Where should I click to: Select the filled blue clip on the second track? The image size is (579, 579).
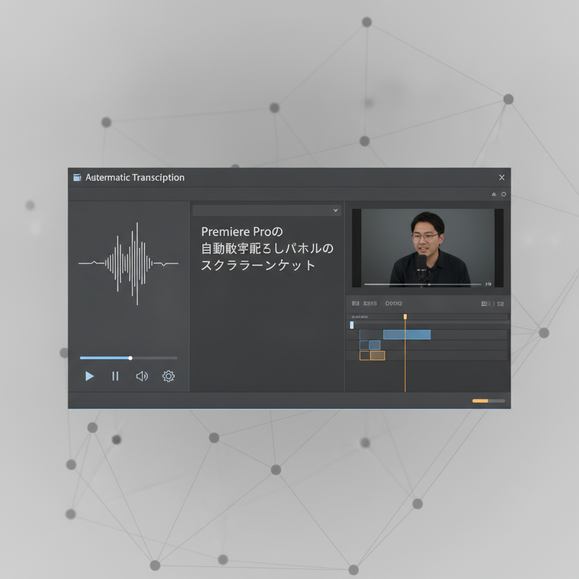click(x=375, y=345)
